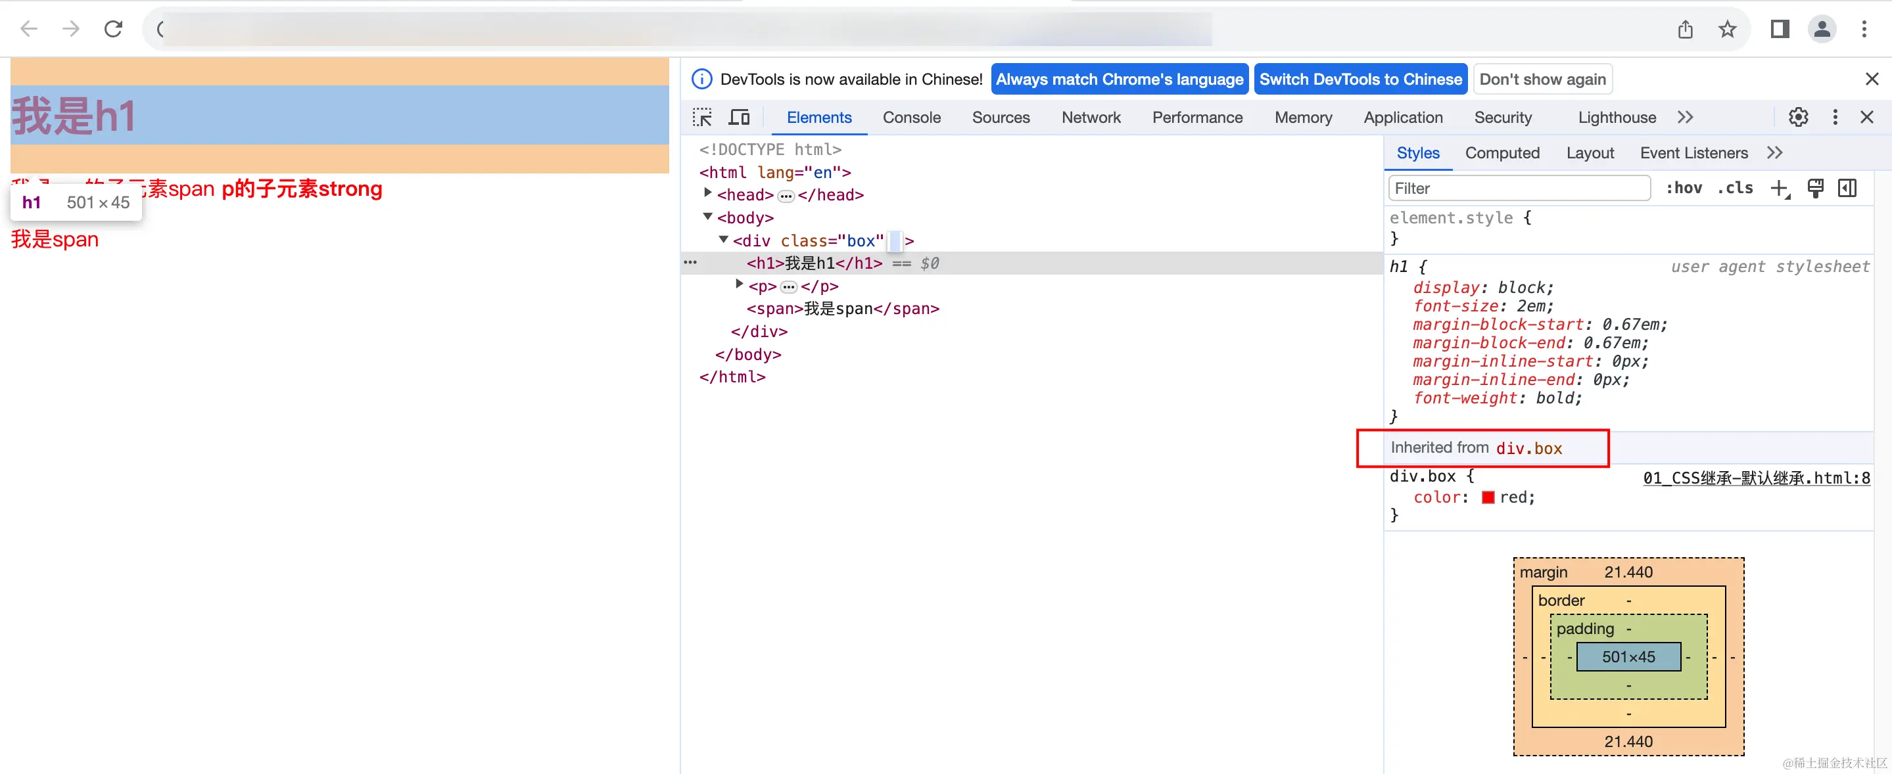
Task: Click the red color swatch
Action: [1488, 498]
